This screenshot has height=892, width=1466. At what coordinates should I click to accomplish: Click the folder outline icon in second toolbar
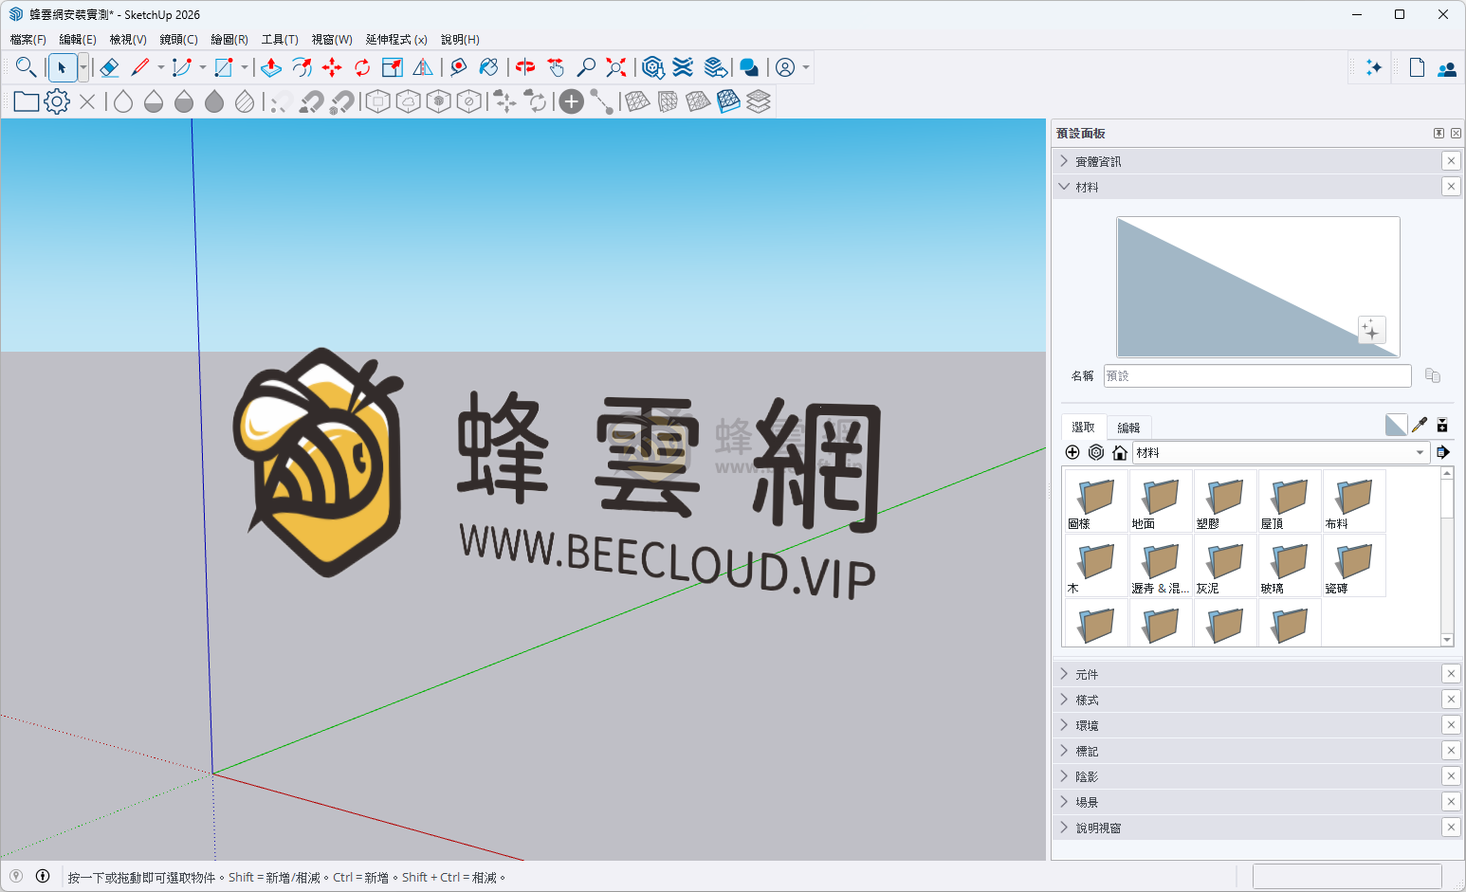point(27,101)
